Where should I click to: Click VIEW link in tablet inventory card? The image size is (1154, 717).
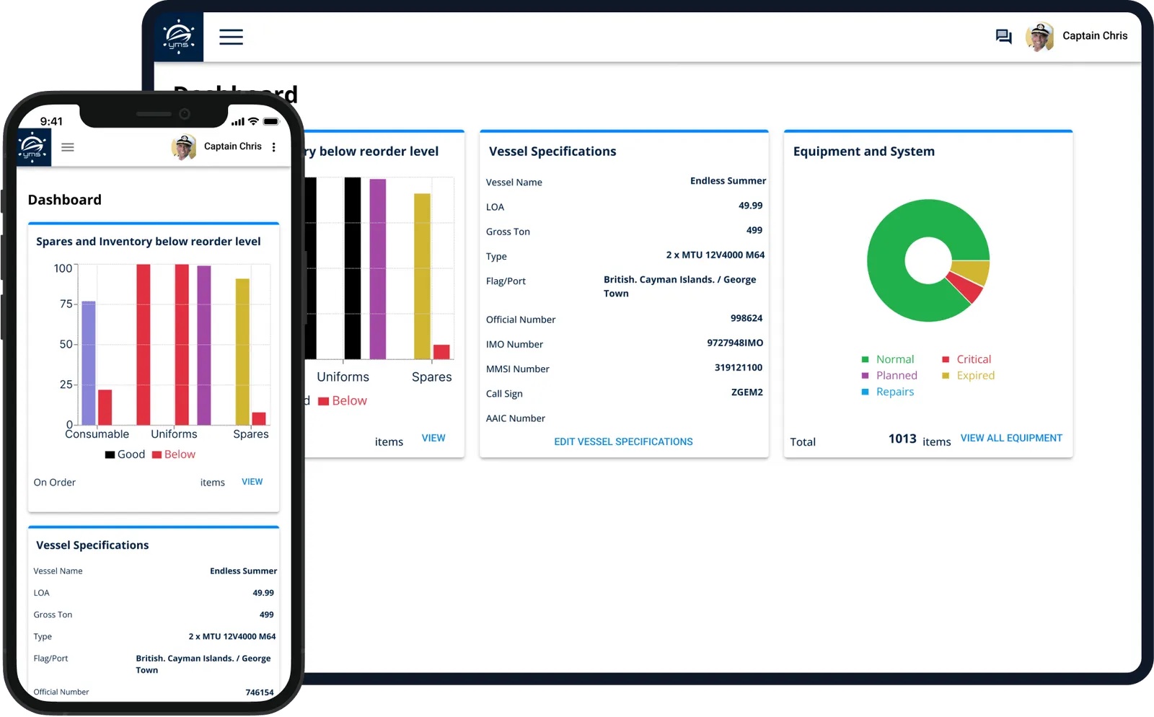(x=433, y=438)
